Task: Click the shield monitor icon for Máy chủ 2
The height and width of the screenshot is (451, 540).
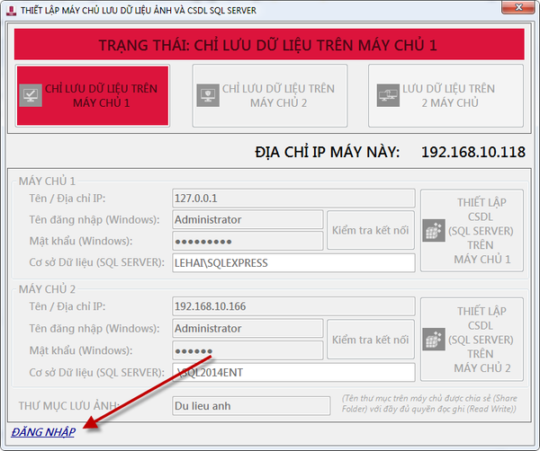Action: point(208,95)
